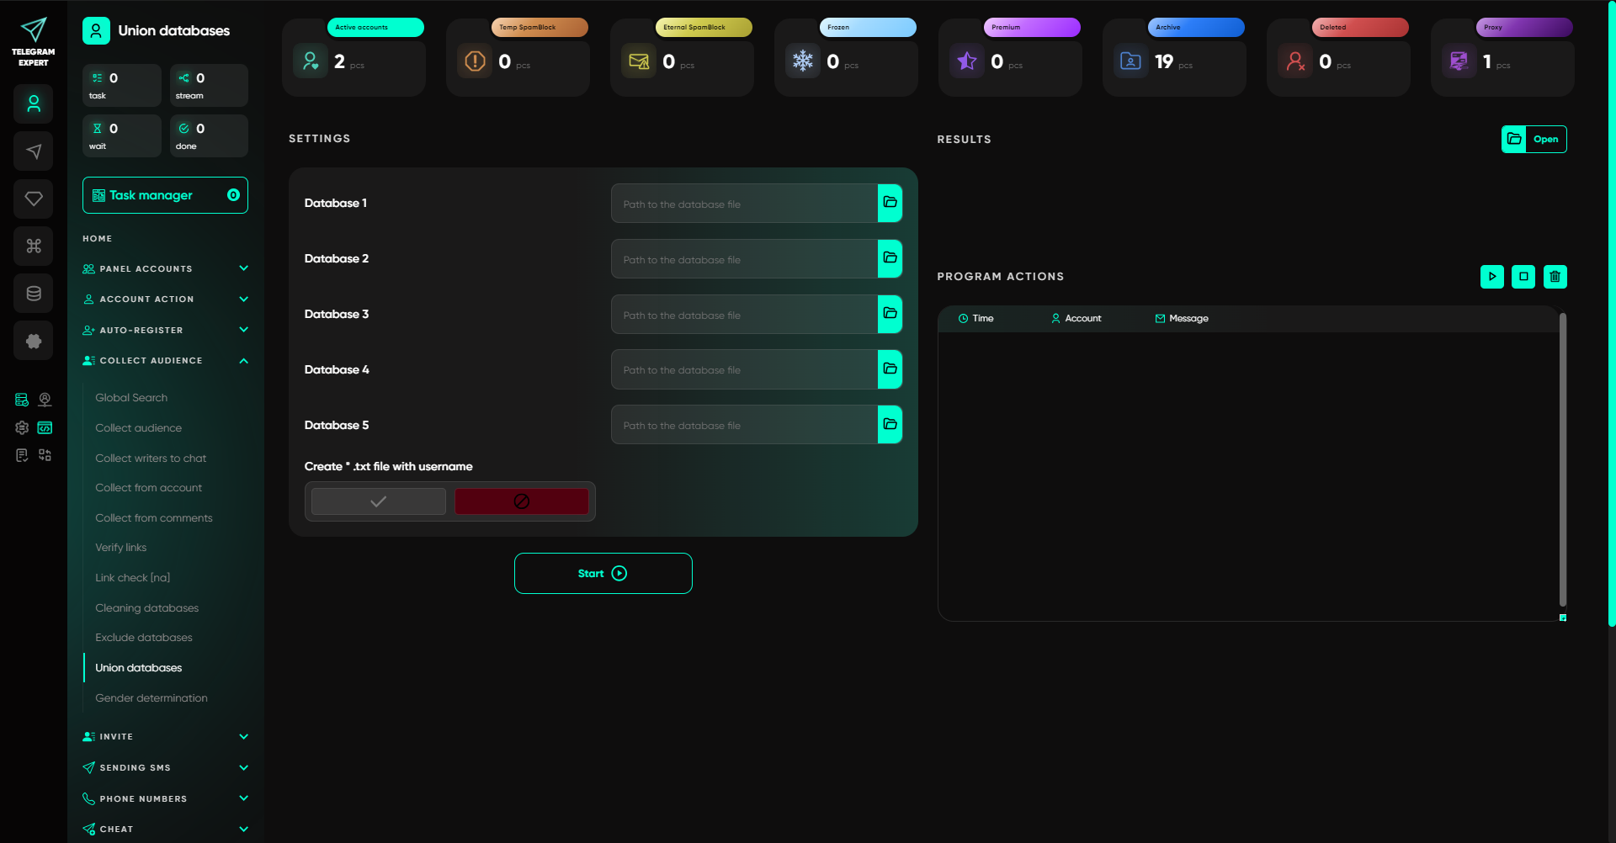Image resolution: width=1616 pixels, height=843 pixels.
Task: Browse file for Database 4
Action: coord(890,369)
